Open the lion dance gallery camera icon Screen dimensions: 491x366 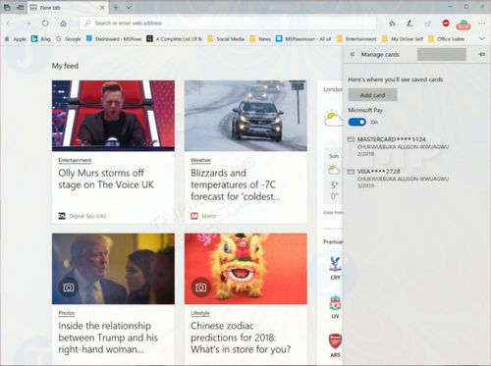[x=201, y=288]
